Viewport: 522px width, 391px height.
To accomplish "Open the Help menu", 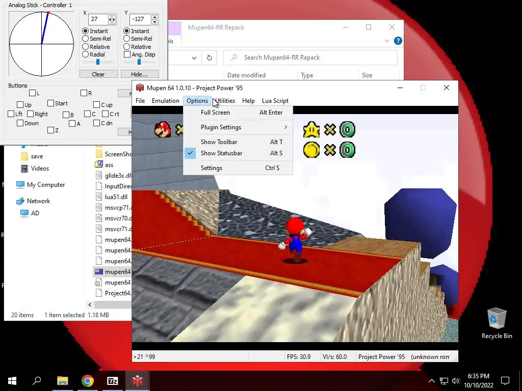I will [x=248, y=101].
